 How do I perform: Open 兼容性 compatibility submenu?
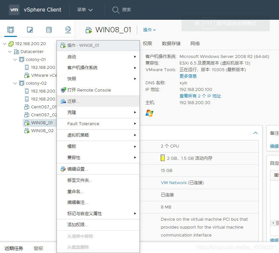98,157
